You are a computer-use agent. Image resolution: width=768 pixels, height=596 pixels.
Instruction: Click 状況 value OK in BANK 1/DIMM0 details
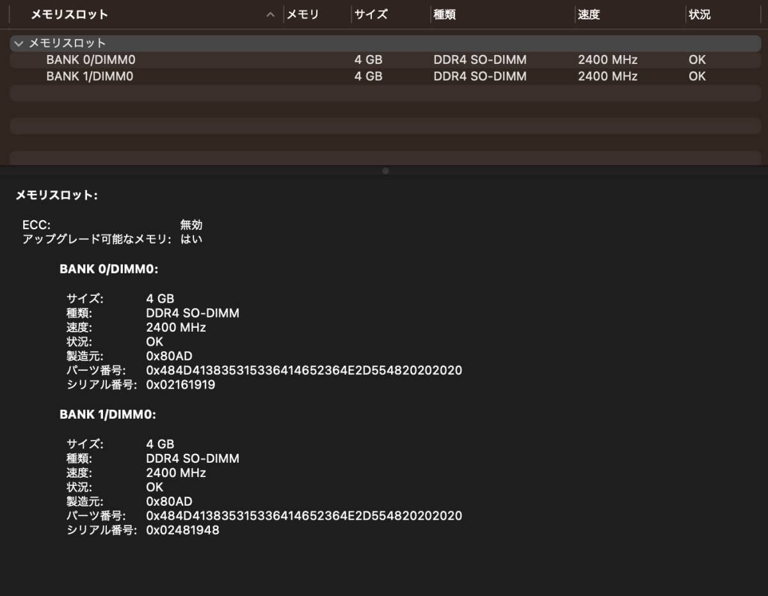[155, 487]
